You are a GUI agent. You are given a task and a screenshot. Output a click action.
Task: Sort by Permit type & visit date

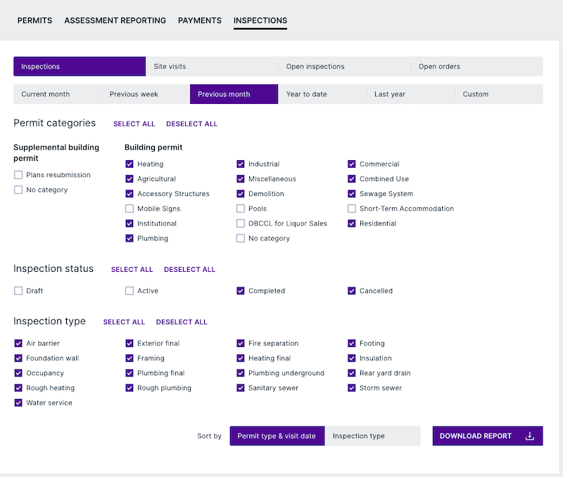[277, 436]
